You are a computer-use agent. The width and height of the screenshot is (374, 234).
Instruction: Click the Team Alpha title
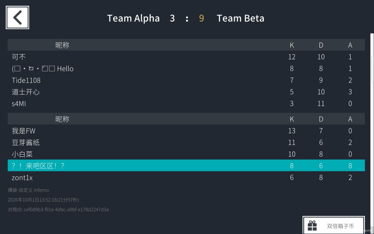point(133,18)
